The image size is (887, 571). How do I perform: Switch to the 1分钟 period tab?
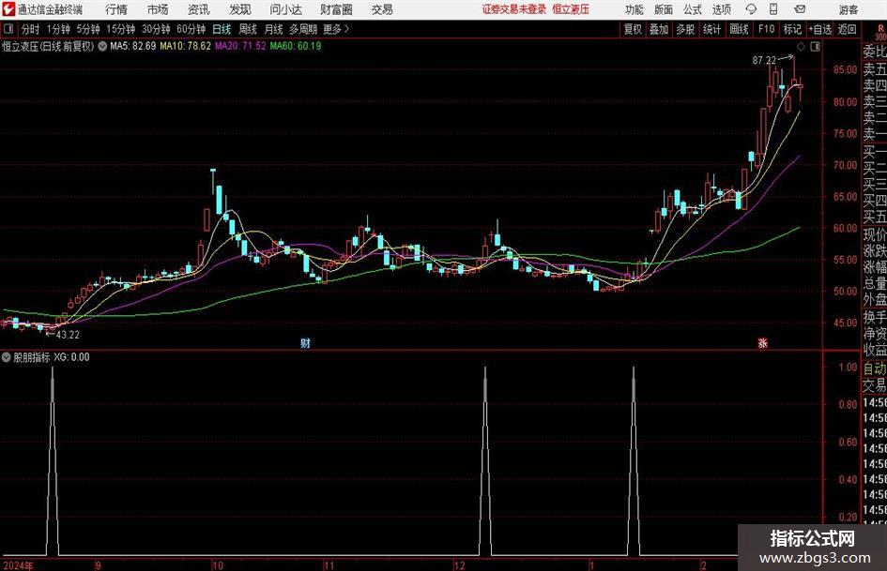click(58, 29)
